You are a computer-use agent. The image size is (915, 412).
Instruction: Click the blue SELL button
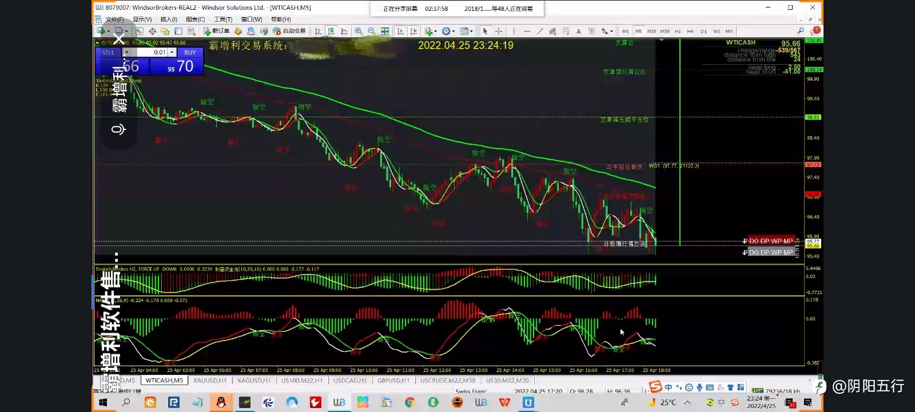(x=108, y=52)
